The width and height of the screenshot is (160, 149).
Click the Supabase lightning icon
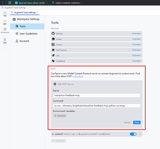[53, 61]
